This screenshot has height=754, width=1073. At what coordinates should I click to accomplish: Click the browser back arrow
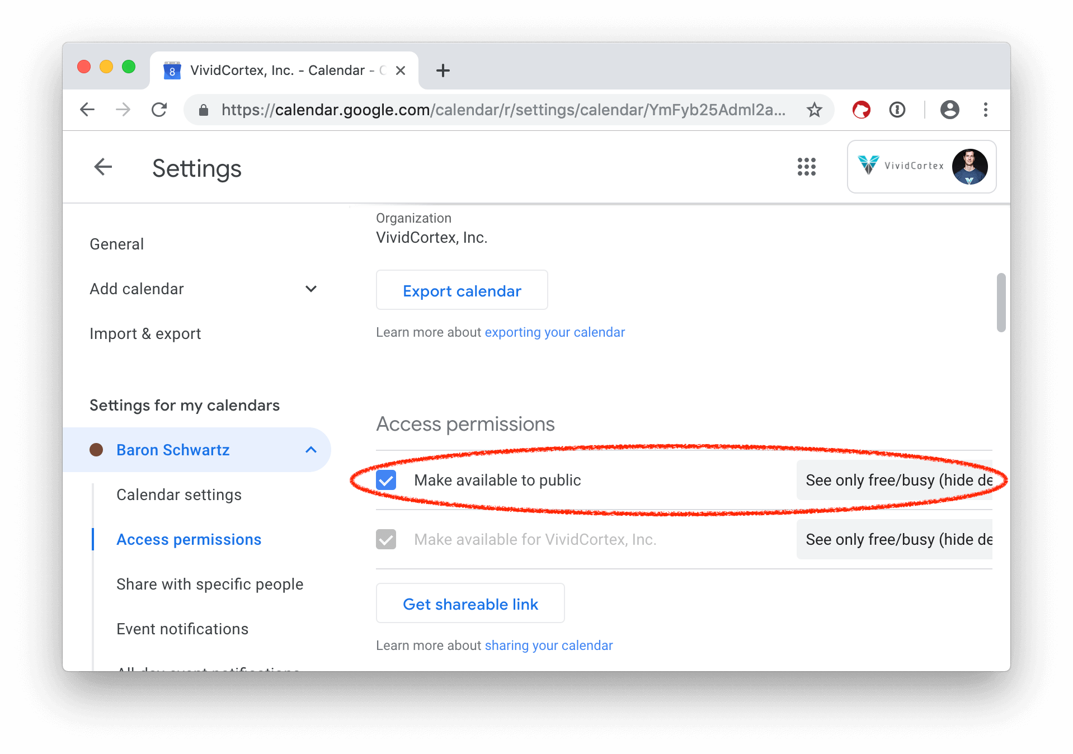coord(88,110)
